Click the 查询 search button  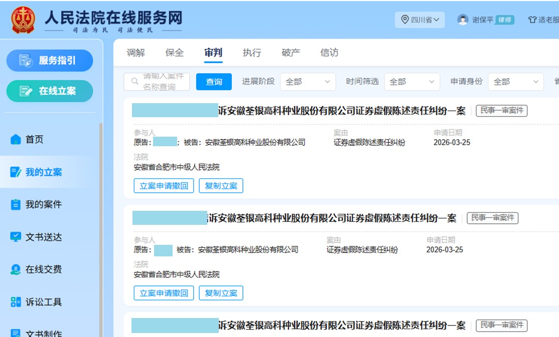tap(214, 82)
